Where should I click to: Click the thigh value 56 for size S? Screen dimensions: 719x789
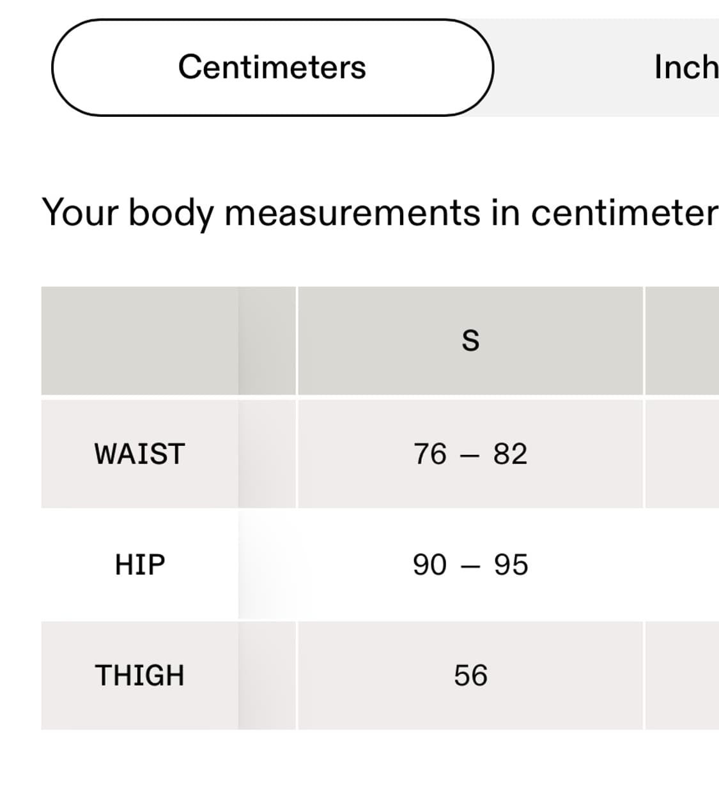[470, 675]
